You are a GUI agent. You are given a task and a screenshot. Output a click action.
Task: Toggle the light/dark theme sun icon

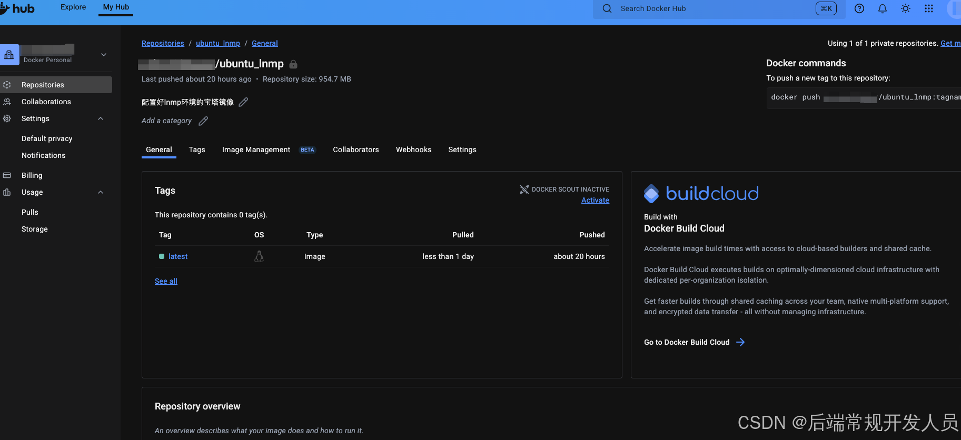(x=906, y=8)
